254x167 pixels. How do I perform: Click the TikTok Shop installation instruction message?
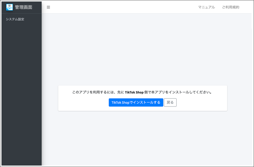[142, 92]
